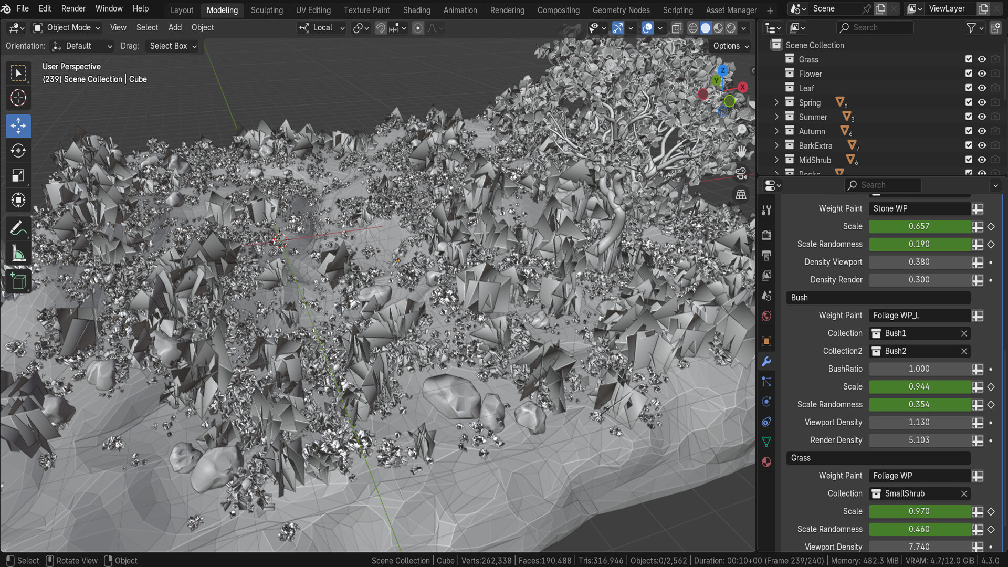Select the Measure tool

click(x=18, y=253)
